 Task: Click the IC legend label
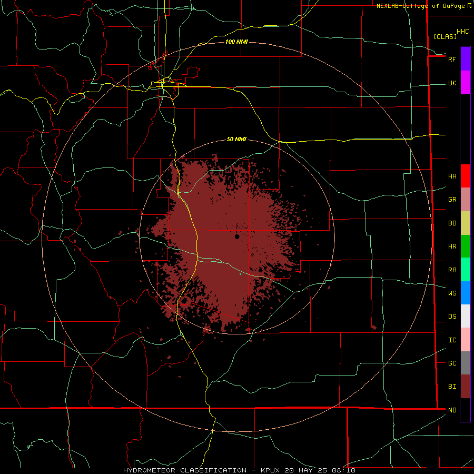452,340
